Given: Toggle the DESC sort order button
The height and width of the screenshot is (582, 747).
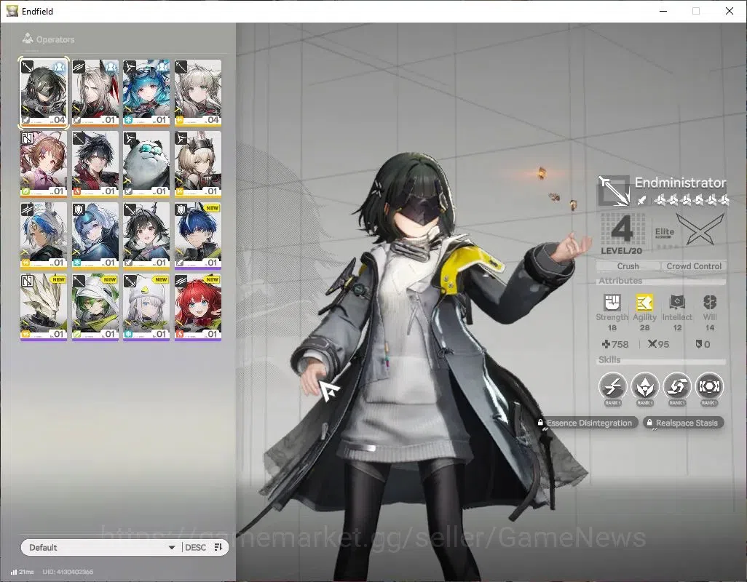Looking at the screenshot, I should [195, 547].
